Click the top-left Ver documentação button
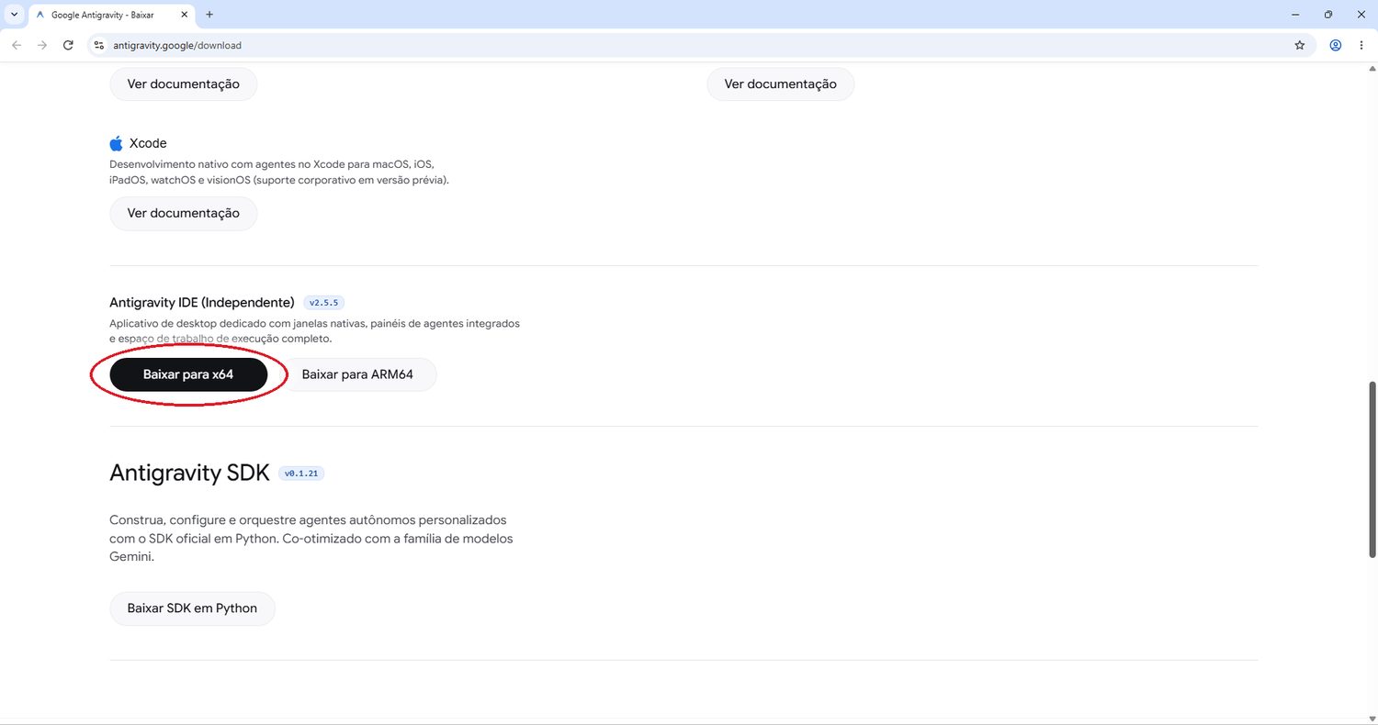Image resolution: width=1378 pixels, height=725 pixels. click(184, 84)
